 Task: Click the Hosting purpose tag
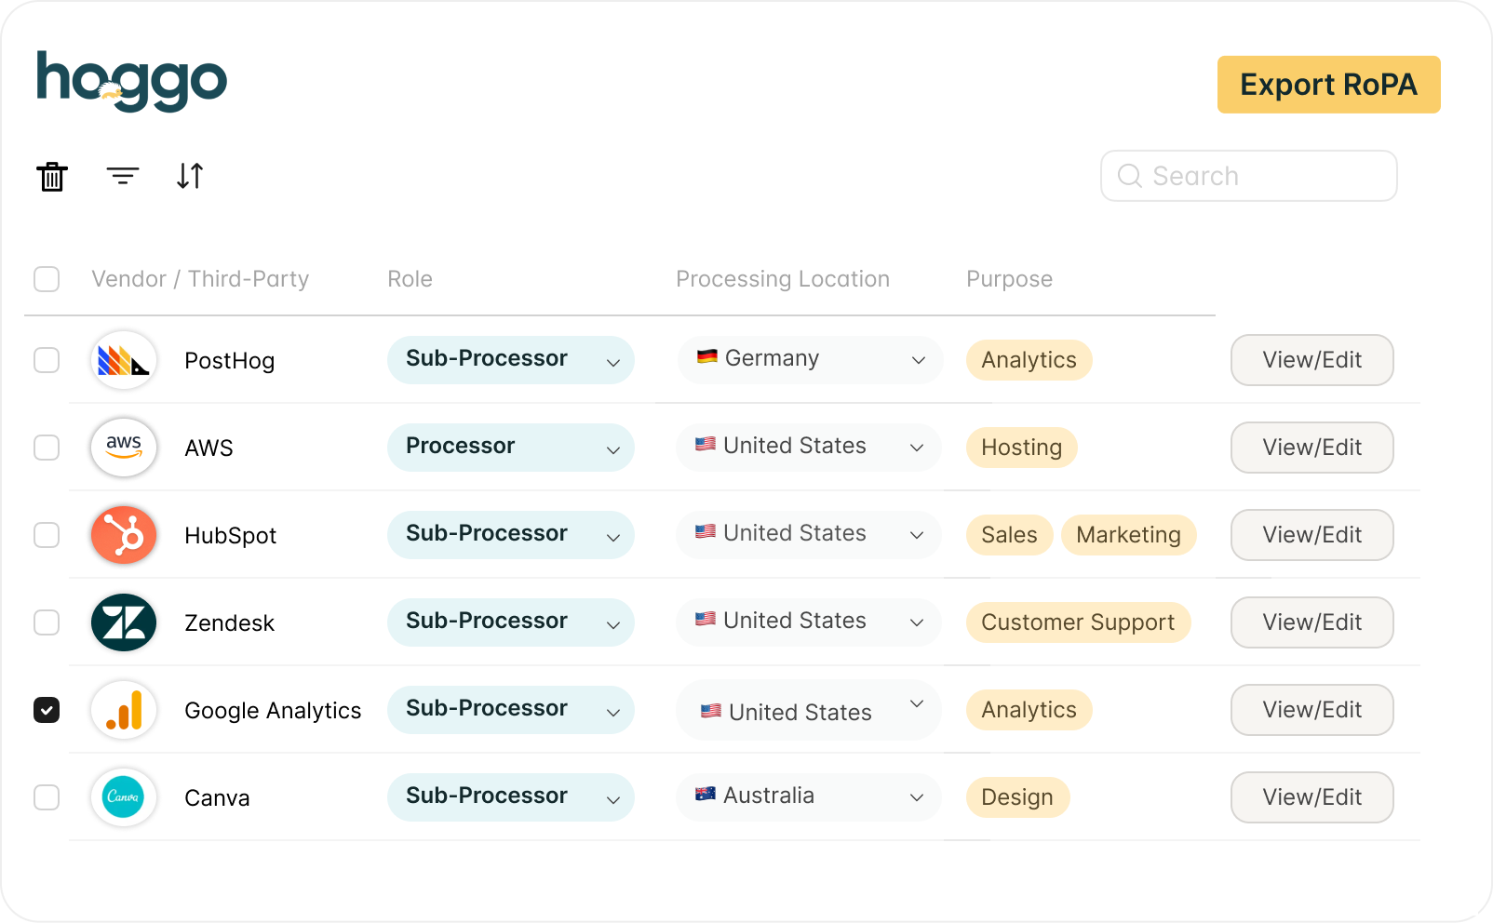1022,448
